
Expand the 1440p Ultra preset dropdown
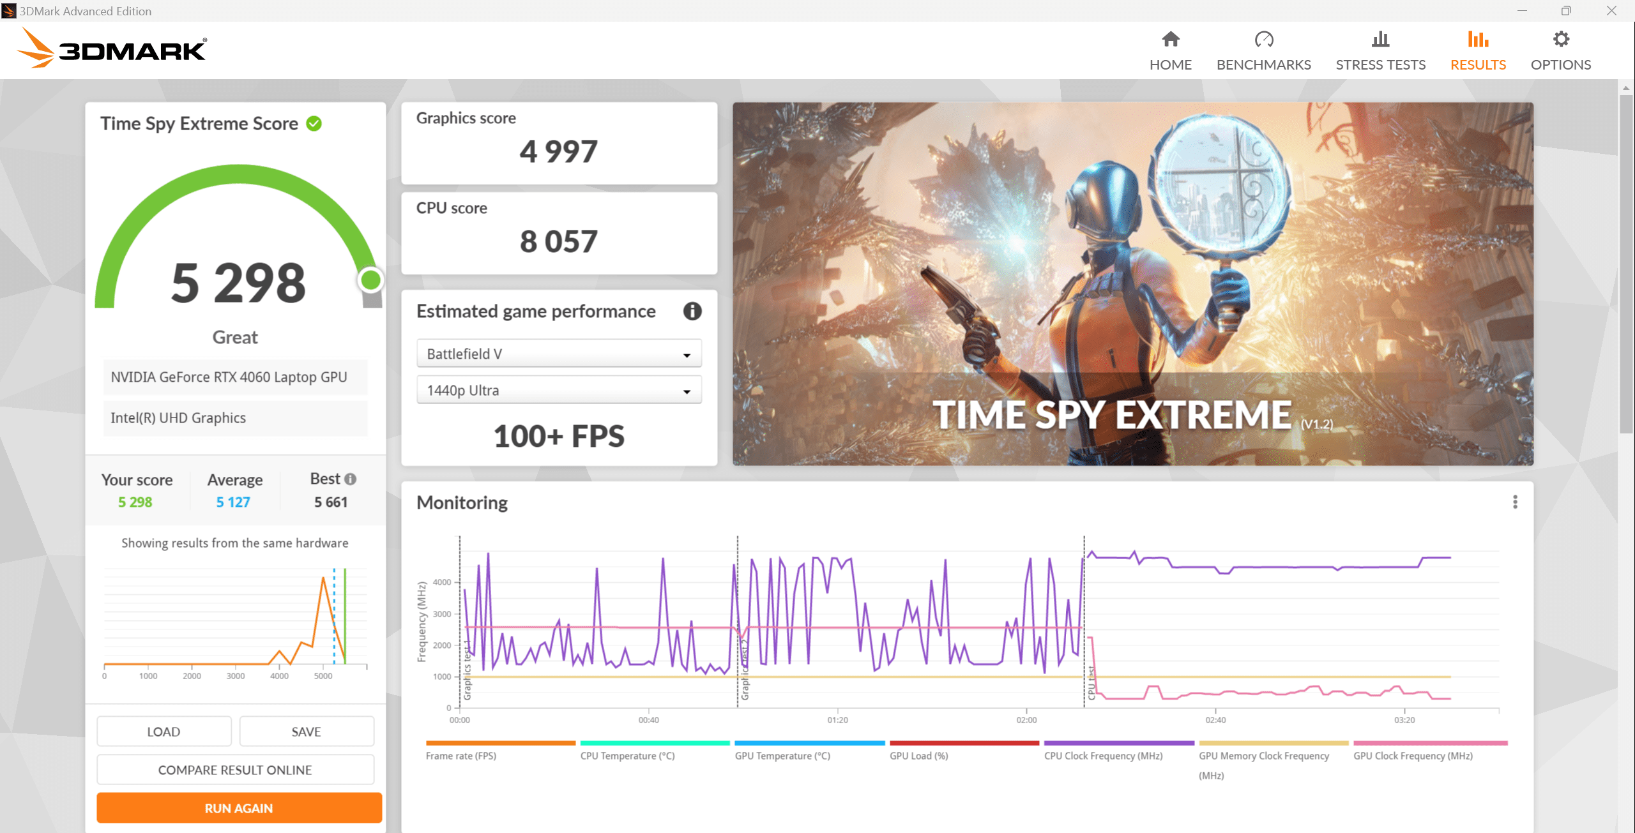point(559,390)
